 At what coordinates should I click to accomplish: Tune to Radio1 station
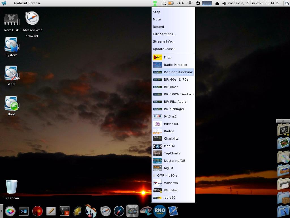coord(173,131)
